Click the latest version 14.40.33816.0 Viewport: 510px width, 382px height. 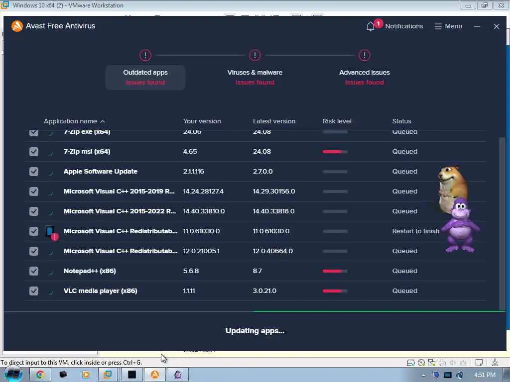[x=273, y=211]
